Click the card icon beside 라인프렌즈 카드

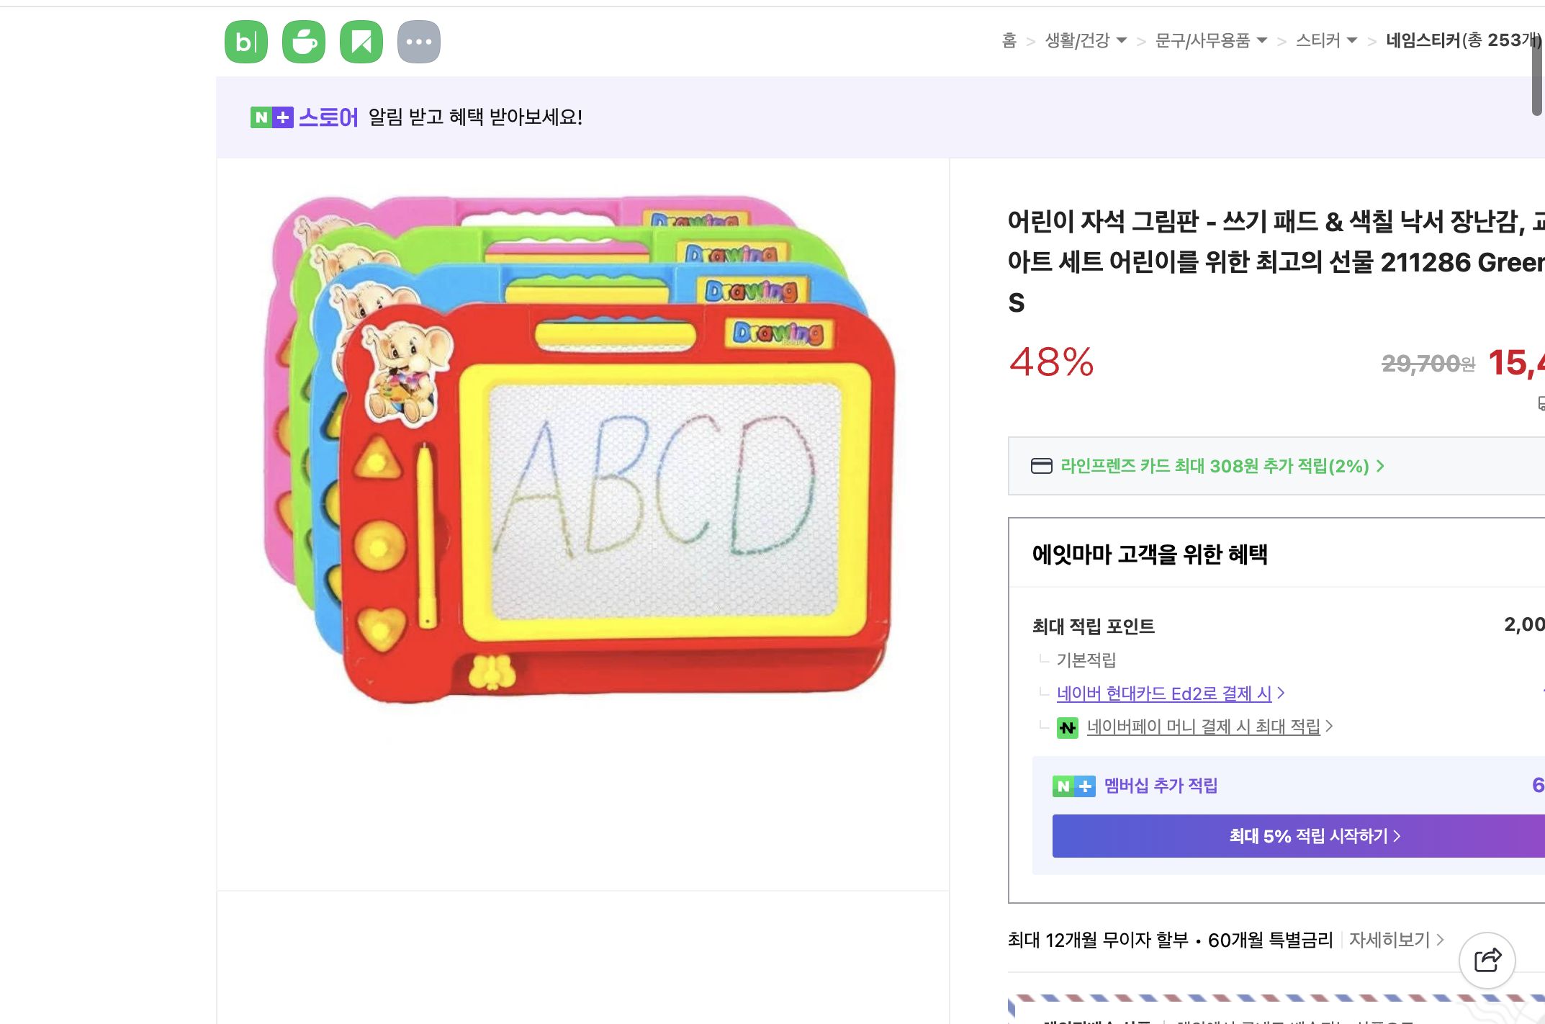tap(1042, 467)
